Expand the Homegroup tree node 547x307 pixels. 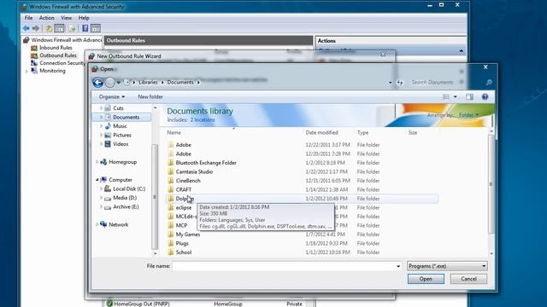[x=97, y=162]
